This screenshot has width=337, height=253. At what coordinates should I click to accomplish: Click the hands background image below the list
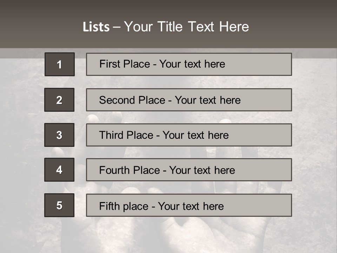click(168, 235)
